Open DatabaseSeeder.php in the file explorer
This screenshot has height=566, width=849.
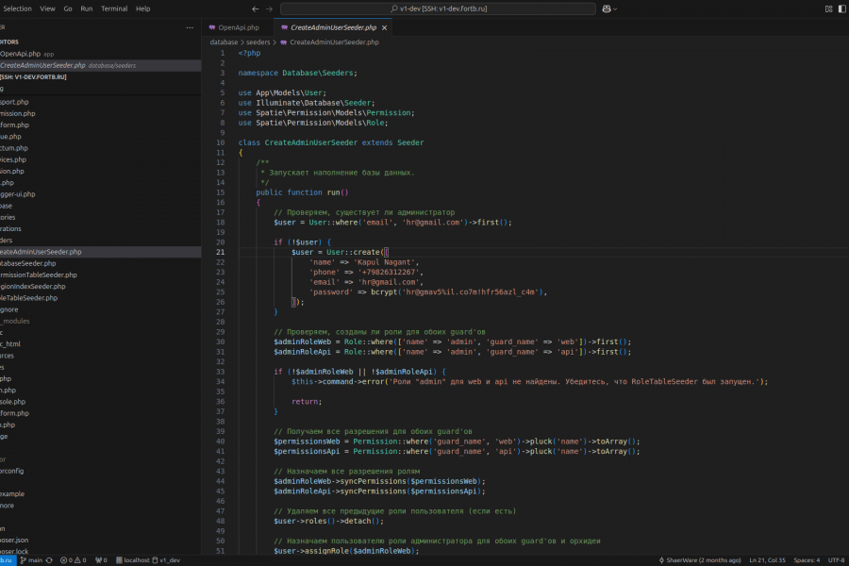point(28,263)
